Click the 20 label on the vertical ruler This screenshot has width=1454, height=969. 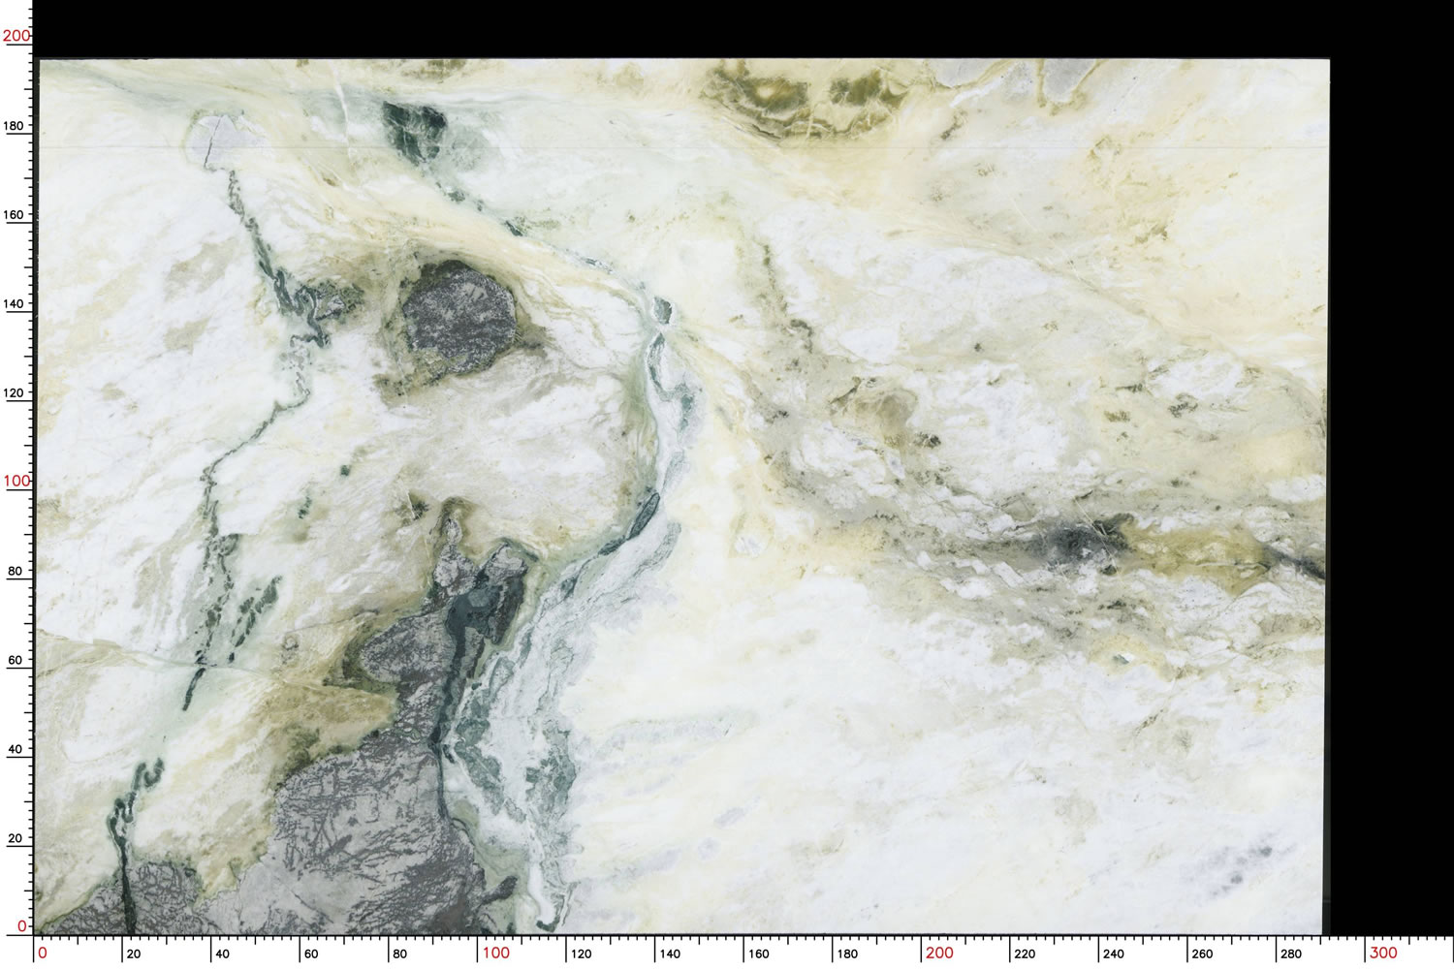16,839
